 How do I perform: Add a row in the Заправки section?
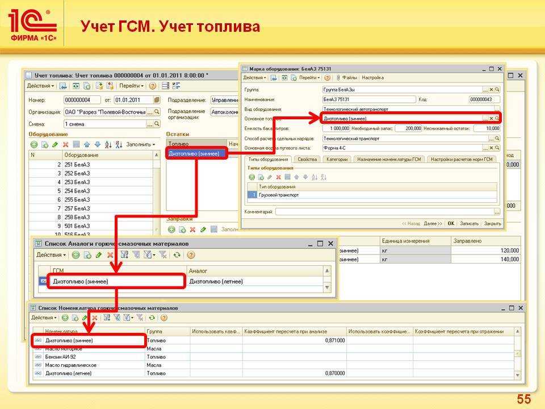171,229
